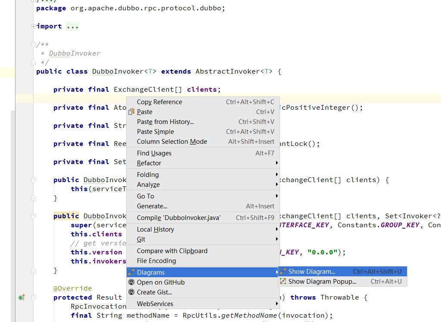Expand the folded import block
The height and width of the screenshot is (322, 441).
[x=33, y=26]
